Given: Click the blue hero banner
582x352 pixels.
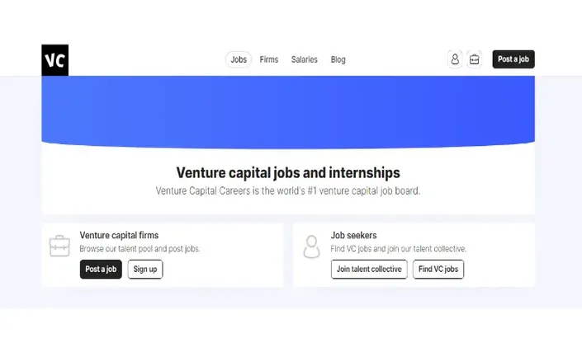Looking at the screenshot, I should pos(288,111).
